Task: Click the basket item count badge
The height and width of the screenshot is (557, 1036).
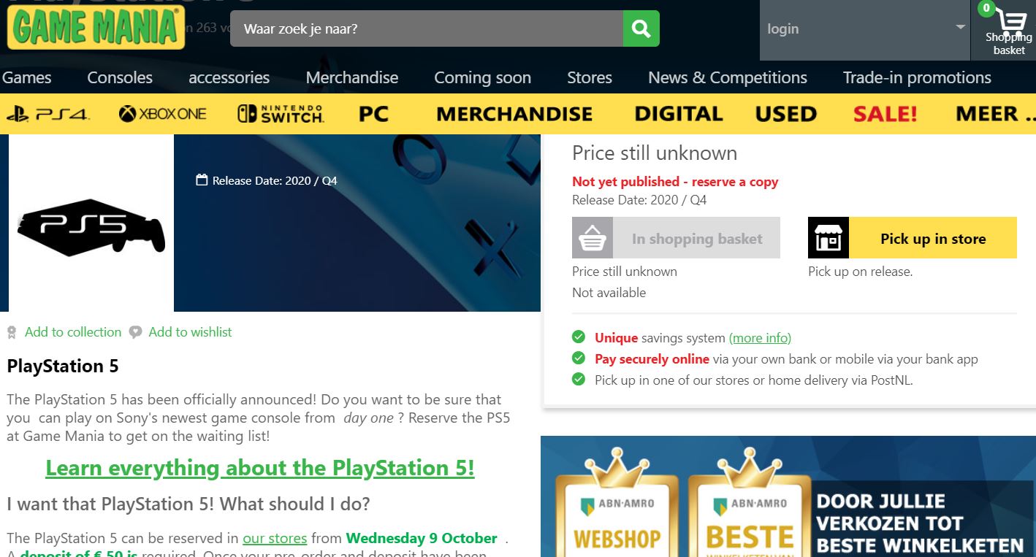Action: (x=986, y=8)
